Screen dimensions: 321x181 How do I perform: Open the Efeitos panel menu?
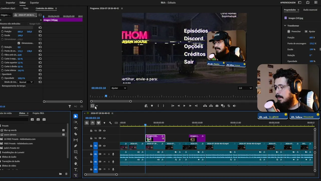click(x=28, y=113)
